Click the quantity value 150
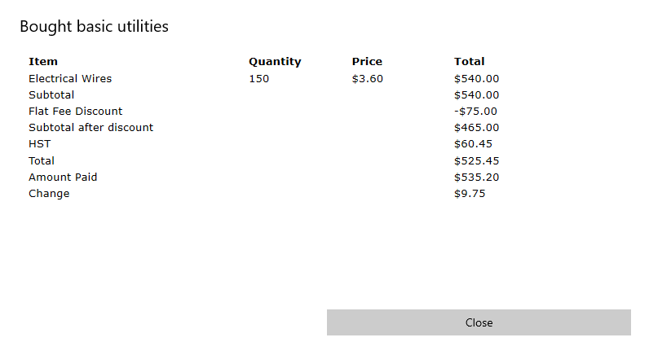This screenshot has height=355, width=649. click(x=259, y=78)
